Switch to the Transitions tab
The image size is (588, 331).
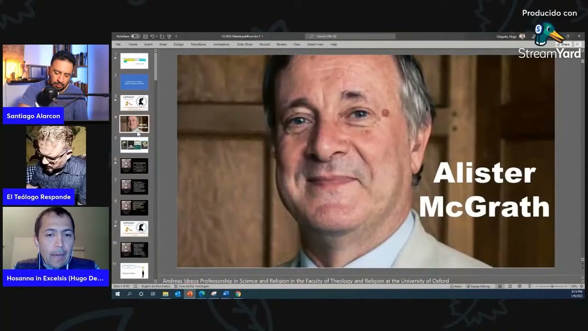click(x=198, y=45)
